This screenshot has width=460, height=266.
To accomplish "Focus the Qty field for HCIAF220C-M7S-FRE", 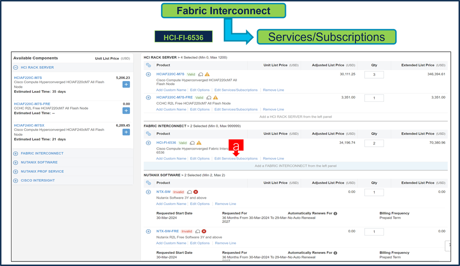I will point(374,98).
